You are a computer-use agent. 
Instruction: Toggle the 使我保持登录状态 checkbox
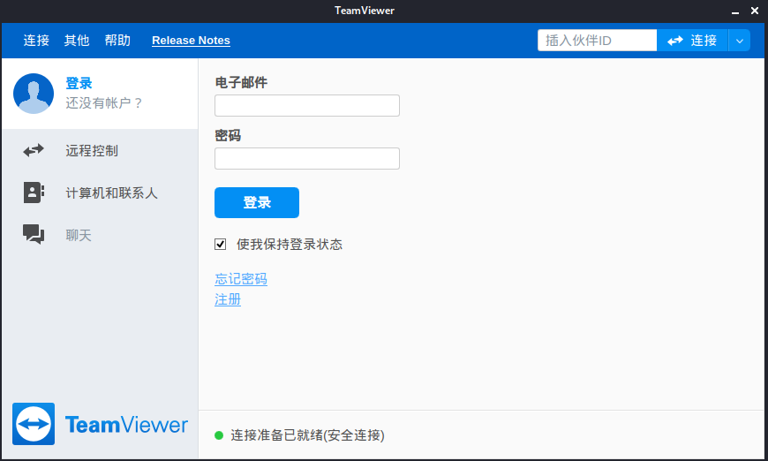(x=221, y=244)
